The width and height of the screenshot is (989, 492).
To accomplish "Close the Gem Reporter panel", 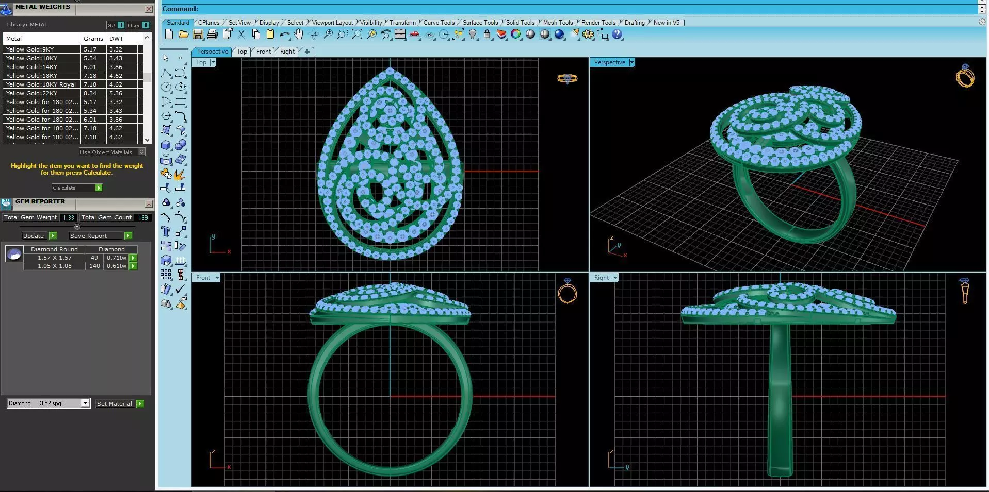I will point(149,203).
